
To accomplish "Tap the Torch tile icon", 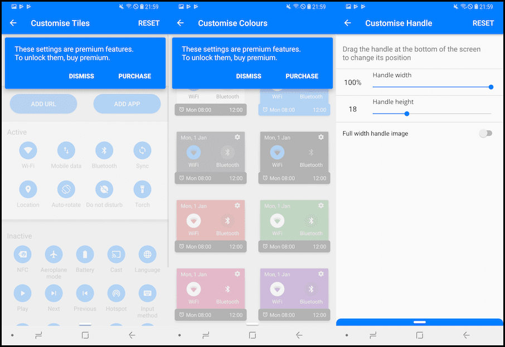I will pyautogui.click(x=142, y=189).
